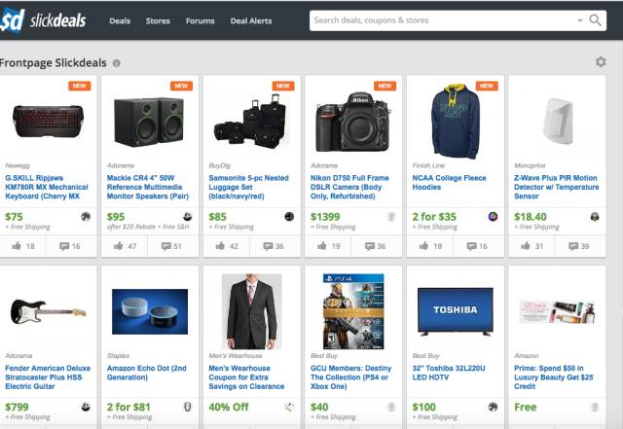Thumbs up the Nikon D750 deal
The width and height of the screenshot is (623, 429).
coord(328,246)
